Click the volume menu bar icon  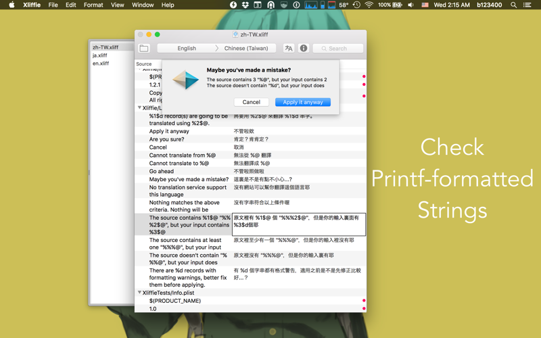(x=410, y=5)
